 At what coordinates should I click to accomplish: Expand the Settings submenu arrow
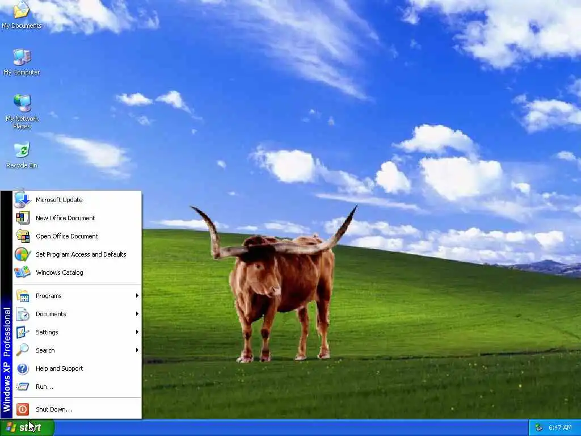pyautogui.click(x=137, y=332)
